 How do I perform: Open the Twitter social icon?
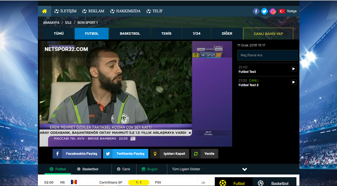click(264, 11)
